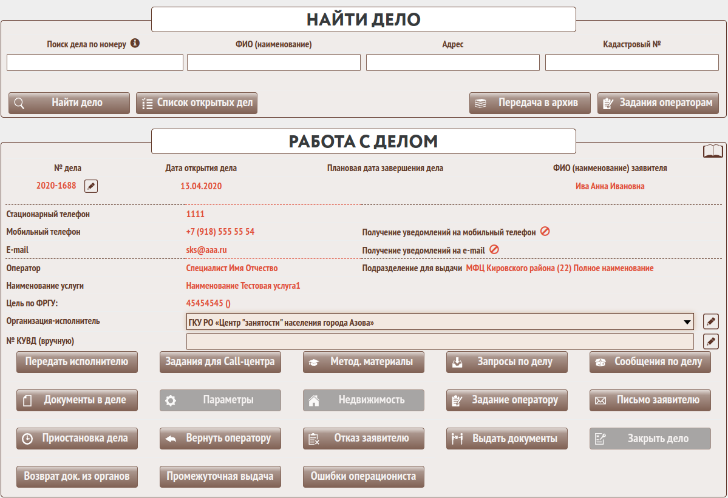728x498 pixels.
Task: Click the pencil icon for № КУВД field
Action: click(x=710, y=341)
